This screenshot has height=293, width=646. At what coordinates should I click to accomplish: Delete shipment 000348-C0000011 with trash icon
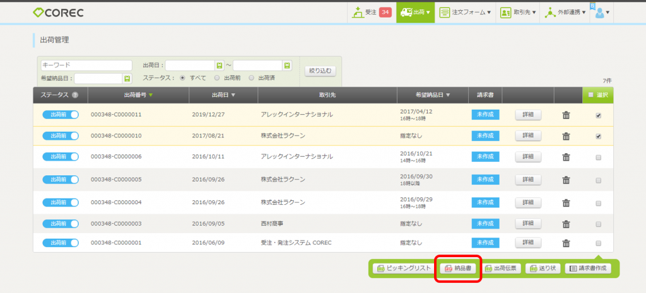click(x=566, y=115)
